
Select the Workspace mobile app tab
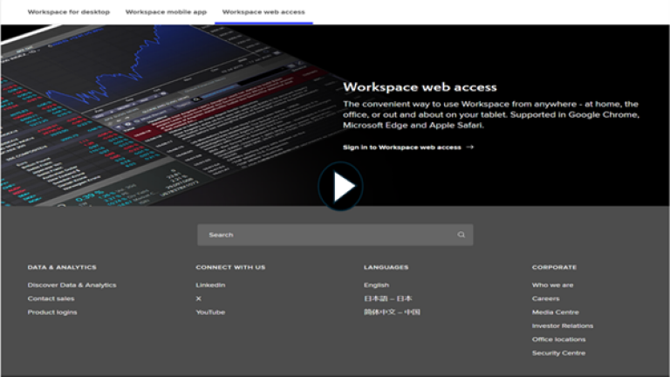[x=166, y=12]
